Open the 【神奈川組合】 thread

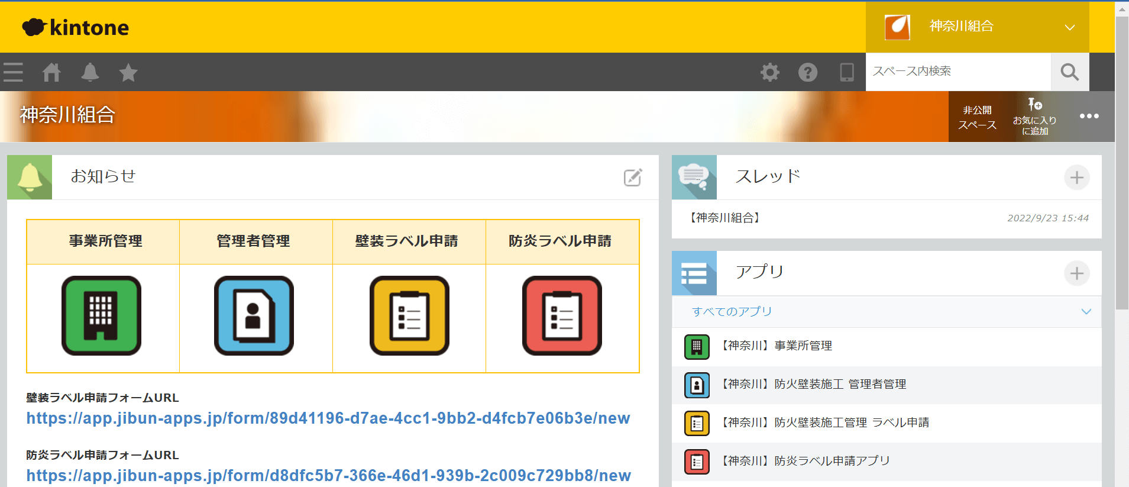click(725, 218)
